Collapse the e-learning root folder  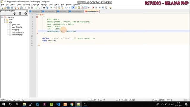pyautogui.click(x=2, y=17)
